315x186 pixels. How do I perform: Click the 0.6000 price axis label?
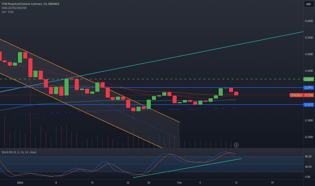pyautogui.click(x=309, y=21)
